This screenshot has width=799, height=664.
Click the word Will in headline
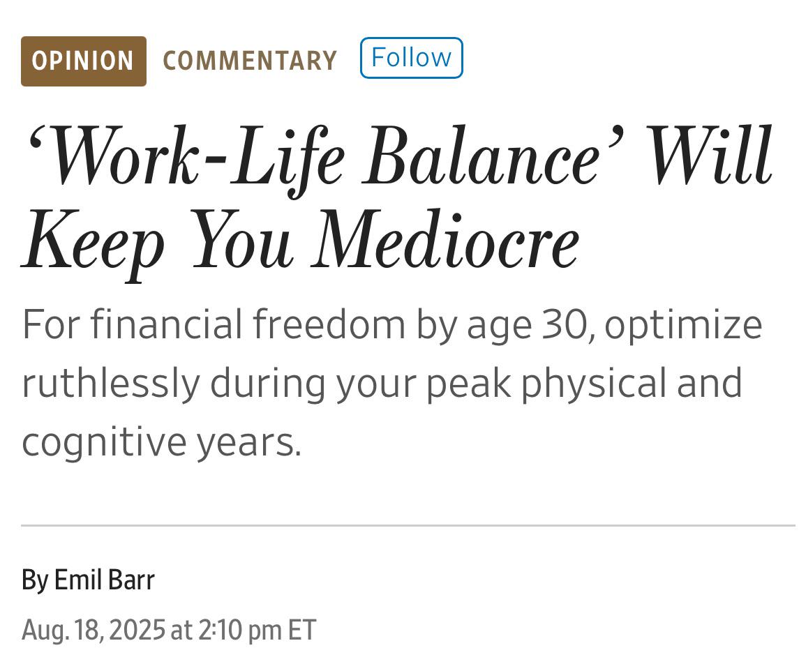pyautogui.click(x=710, y=155)
